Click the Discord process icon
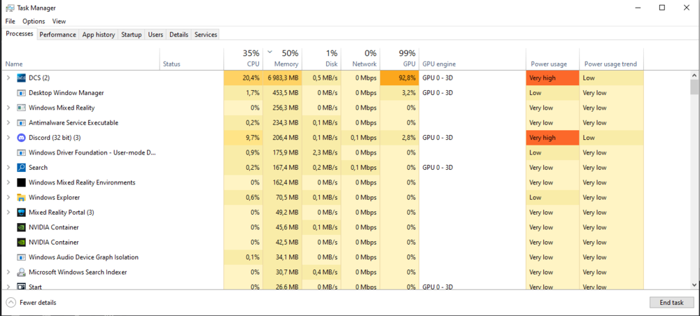Viewport: 700px width, 316px height. pyautogui.click(x=21, y=138)
